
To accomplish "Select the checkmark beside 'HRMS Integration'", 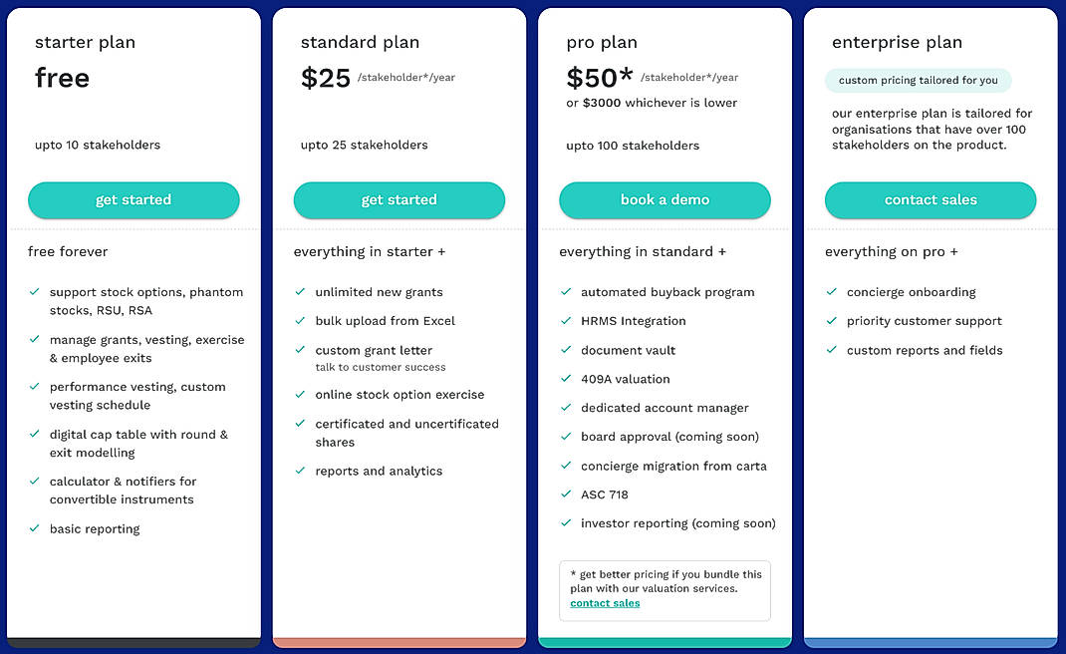I will (x=564, y=321).
